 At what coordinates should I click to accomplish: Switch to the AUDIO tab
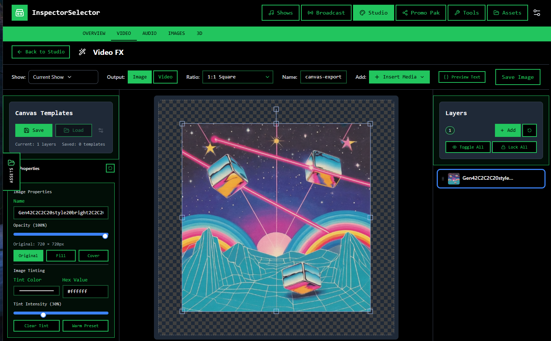149,33
